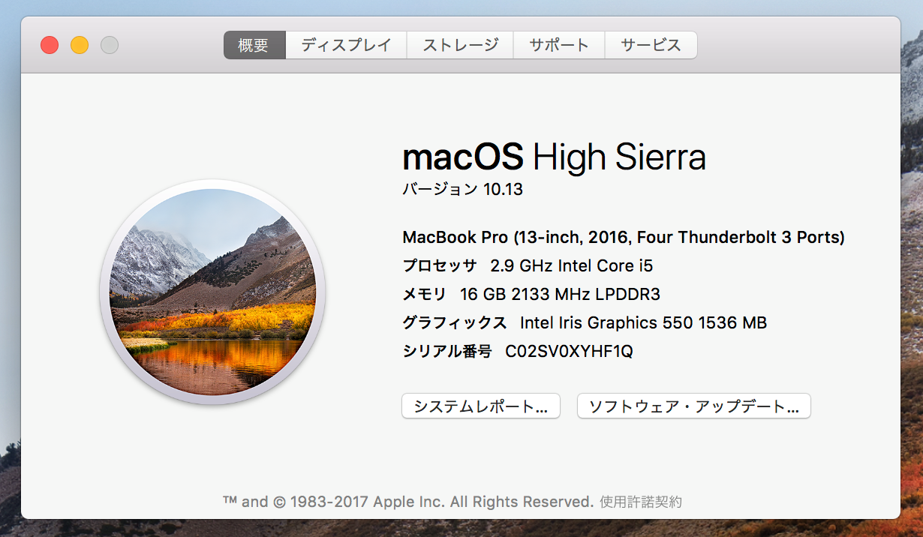Click the グラフィックス label
This screenshot has height=537, width=923.
tap(455, 322)
